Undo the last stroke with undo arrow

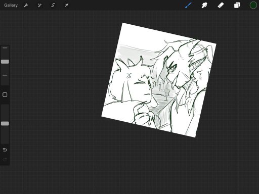click(5, 150)
